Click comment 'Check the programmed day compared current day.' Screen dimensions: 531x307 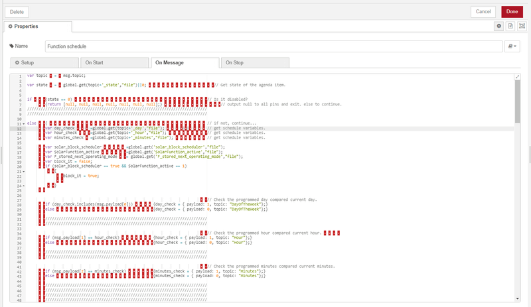pos(262,200)
